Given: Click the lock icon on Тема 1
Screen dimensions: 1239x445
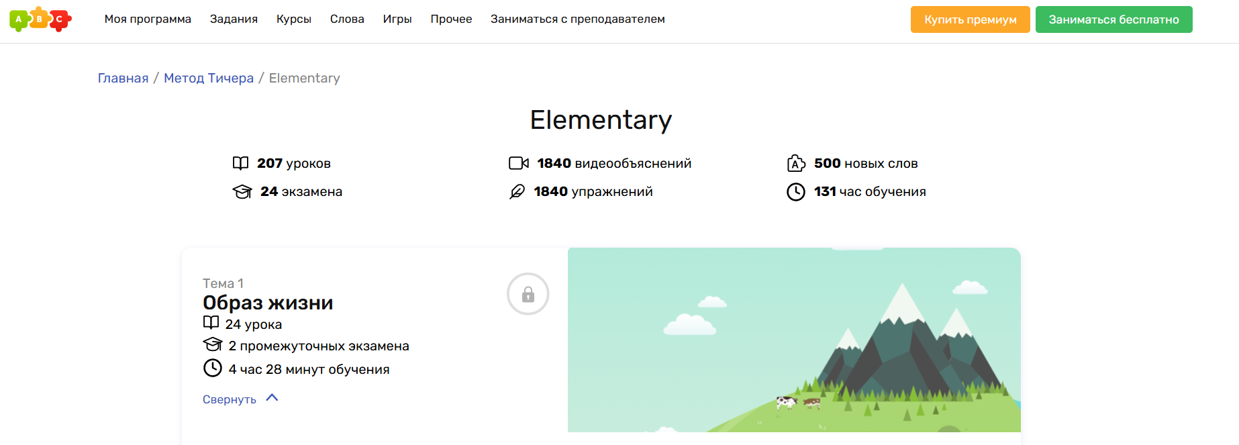Looking at the screenshot, I should [528, 294].
